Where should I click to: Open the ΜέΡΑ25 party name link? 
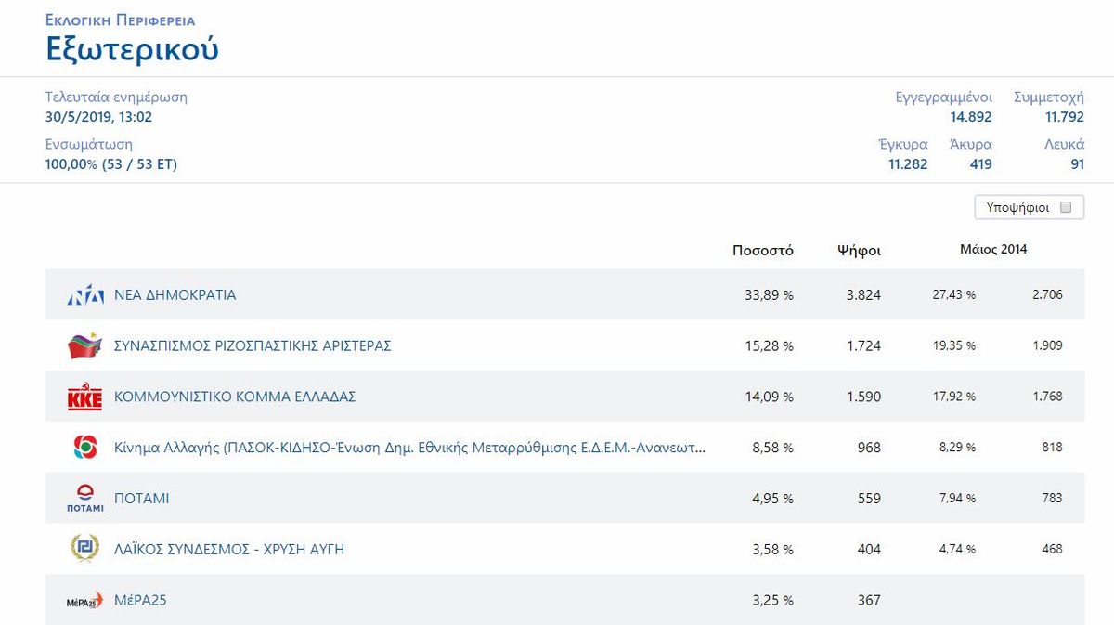point(140,601)
